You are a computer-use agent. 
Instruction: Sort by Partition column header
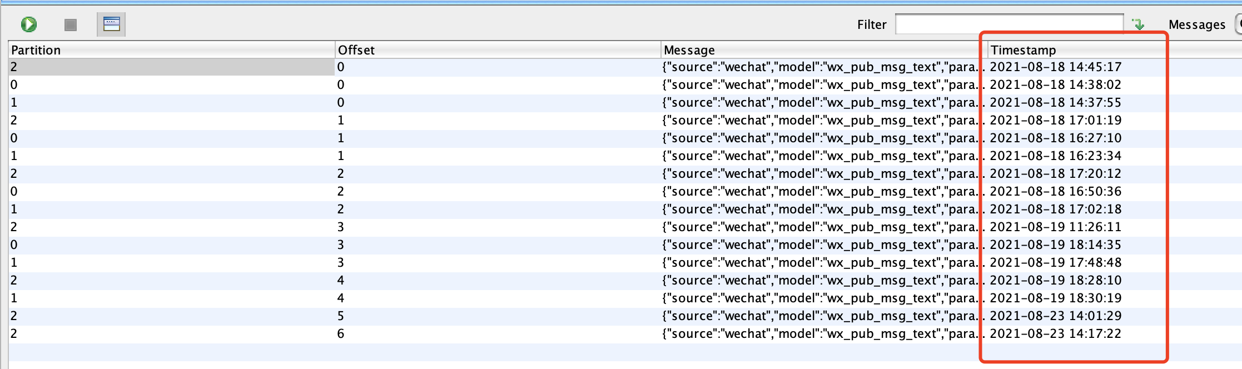[x=171, y=50]
